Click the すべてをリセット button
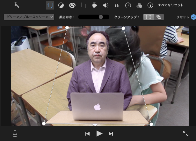The height and width of the screenshot is (141, 196). (171, 5)
